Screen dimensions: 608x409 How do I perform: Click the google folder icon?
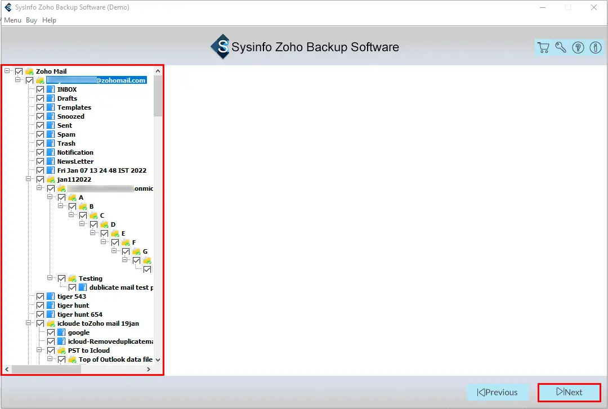coord(61,332)
